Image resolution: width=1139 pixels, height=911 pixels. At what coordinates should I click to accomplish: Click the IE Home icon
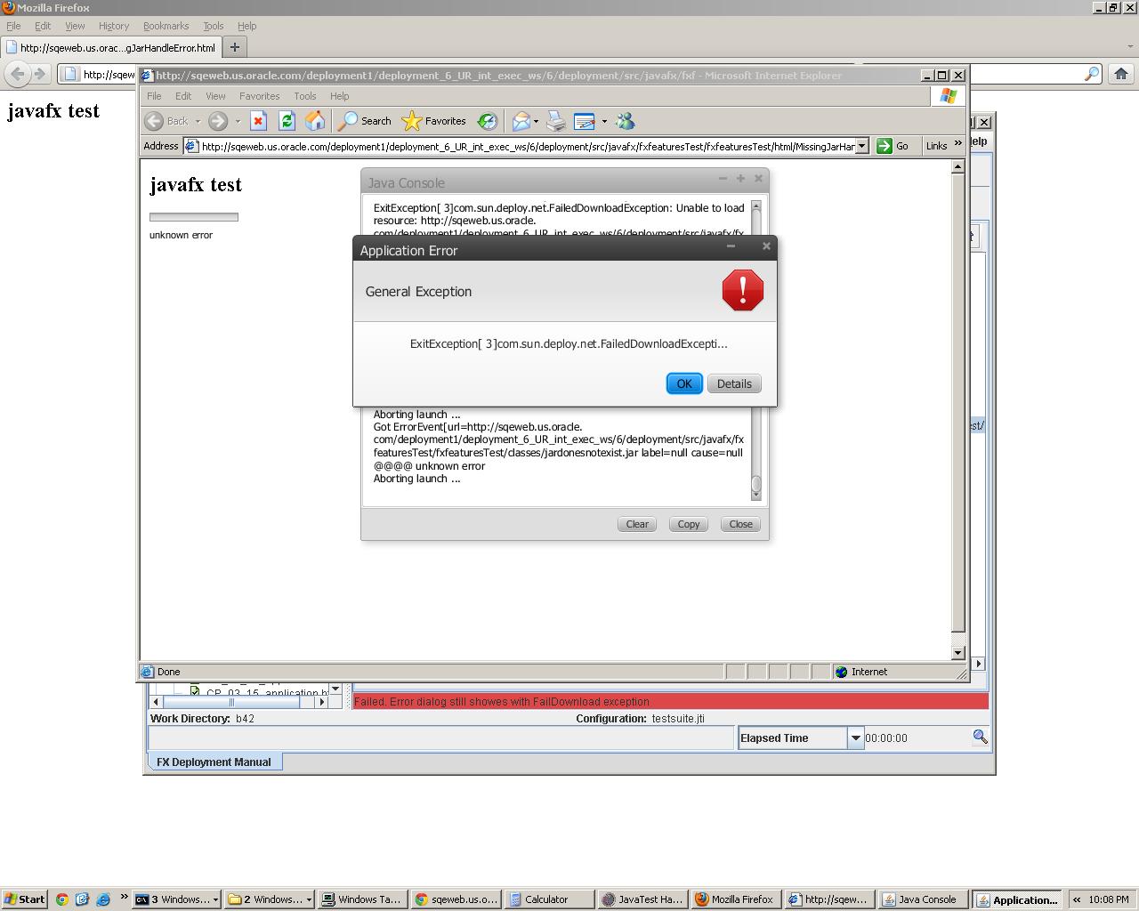[315, 121]
